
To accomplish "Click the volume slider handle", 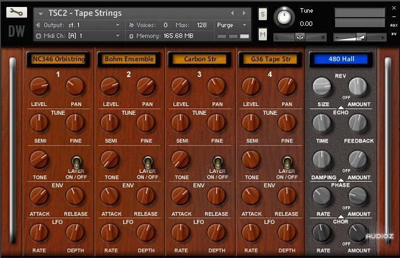I will tap(362, 37).
